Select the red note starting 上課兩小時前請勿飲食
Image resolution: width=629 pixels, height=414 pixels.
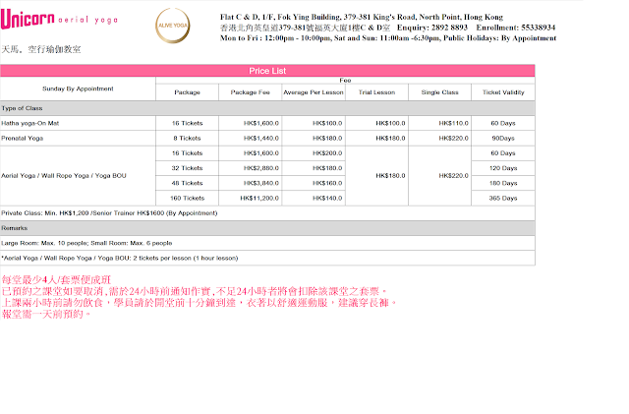(x=200, y=302)
